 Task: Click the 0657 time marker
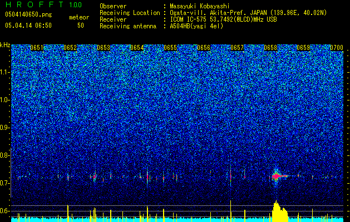[237, 48]
